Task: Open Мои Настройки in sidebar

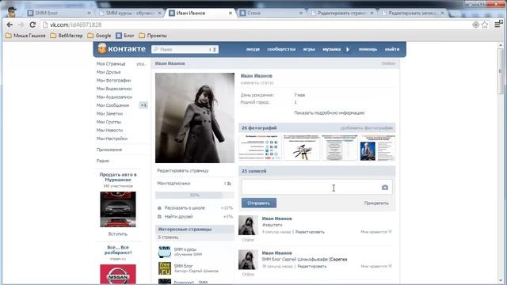Action: point(112,139)
